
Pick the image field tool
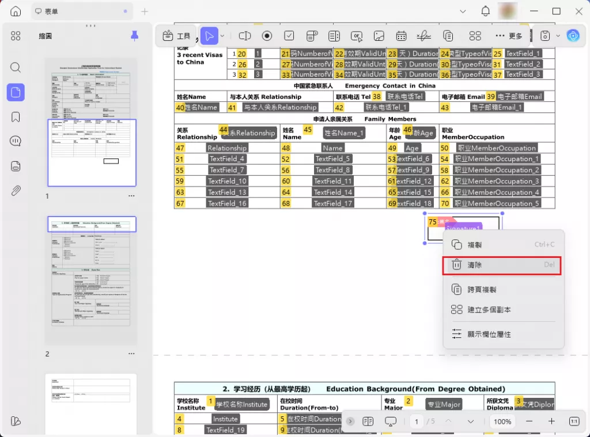pyautogui.click(x=379, y=36)
